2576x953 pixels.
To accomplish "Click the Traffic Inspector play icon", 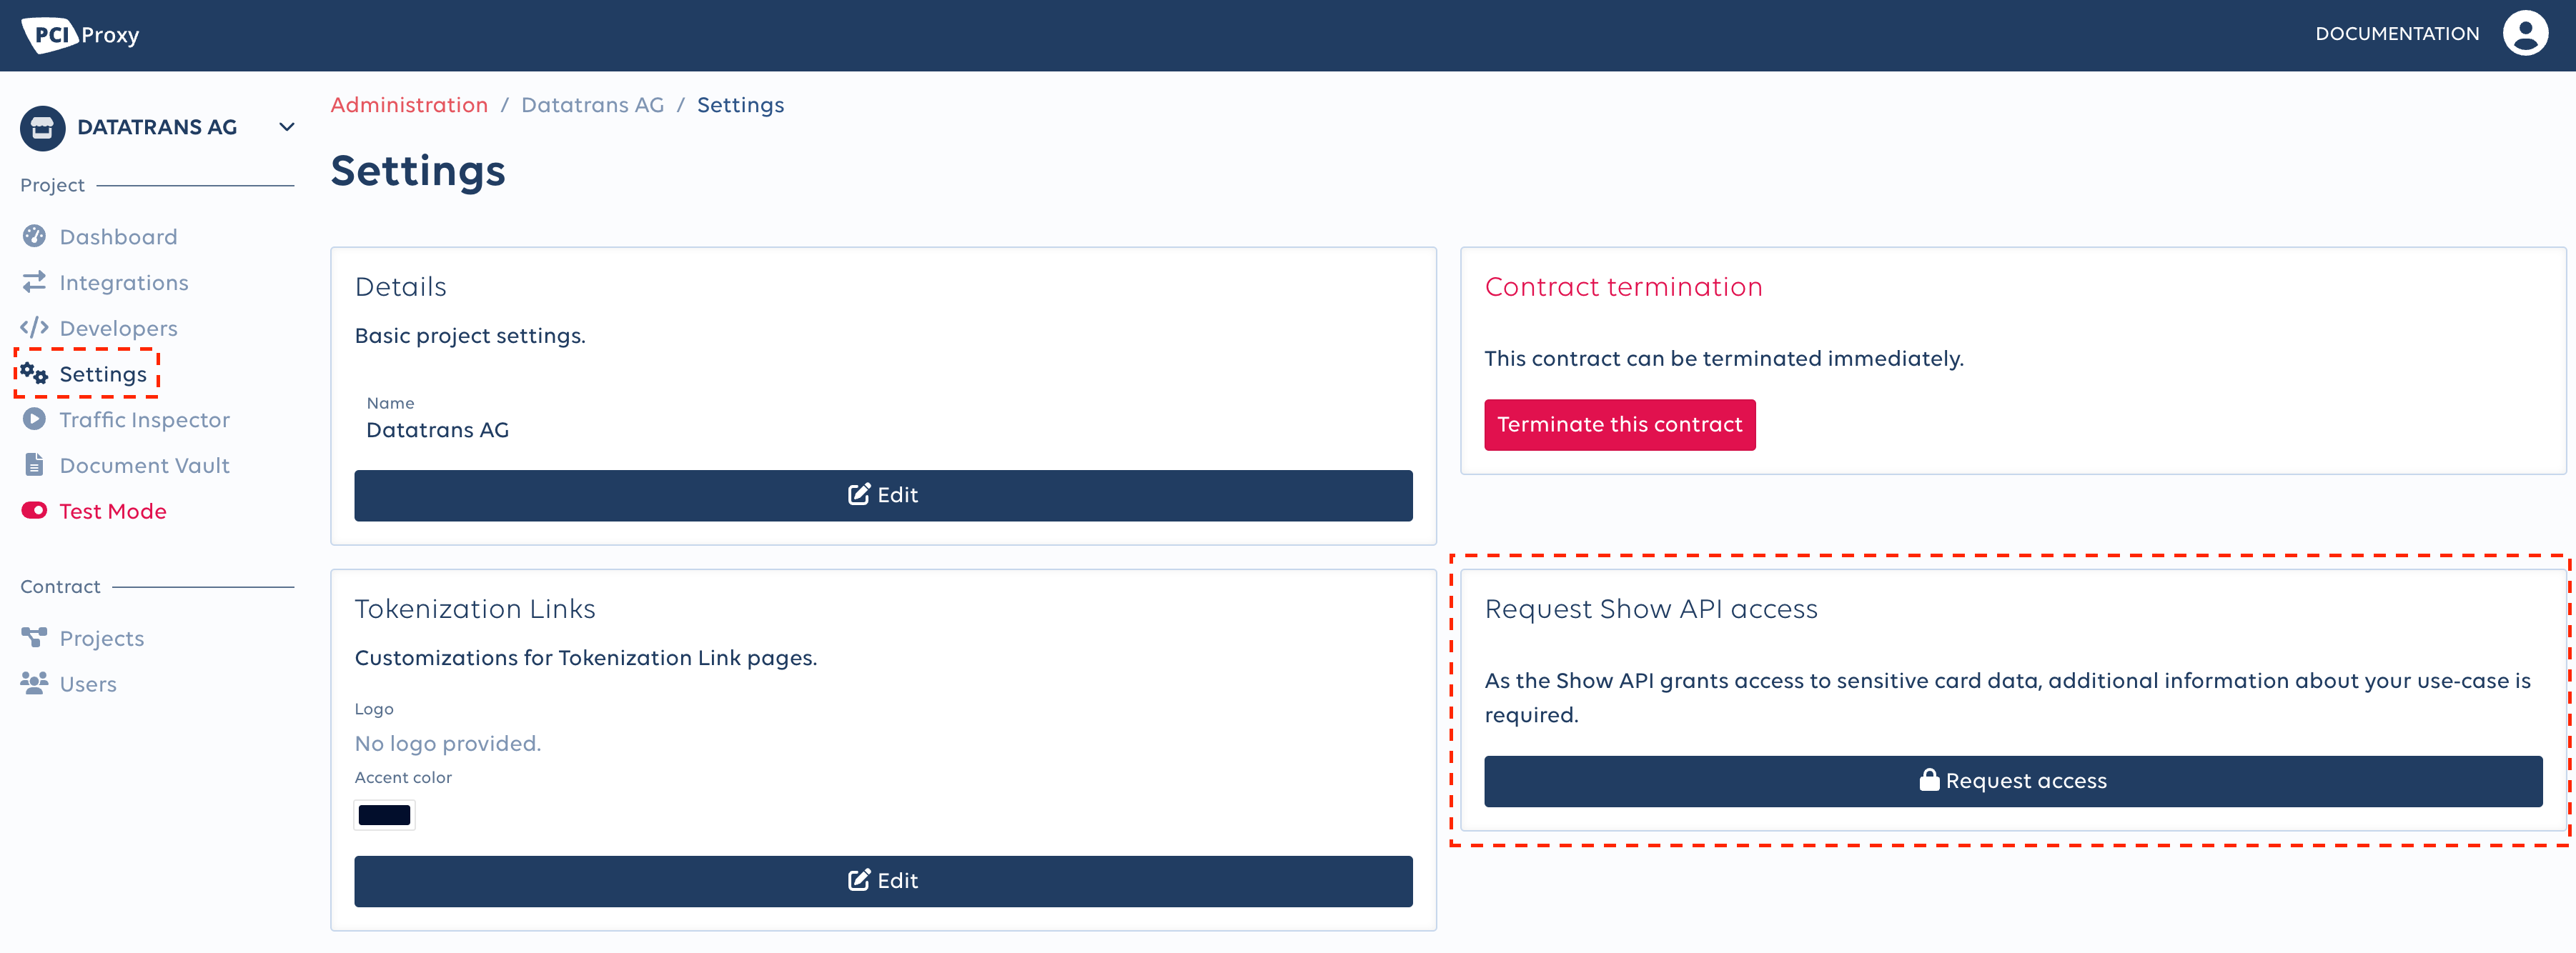I will click(34, 419).
